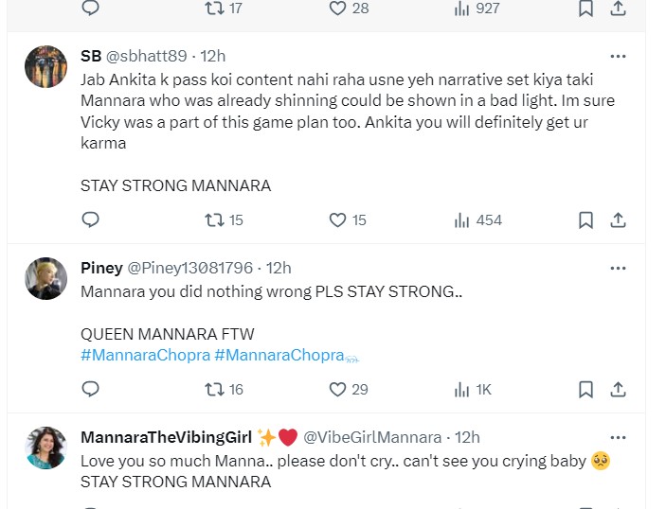This screenshot has height=509, width=666.
Task: Open @VibeGirlMannara profile handle
Action: click(x=372, y=437)
